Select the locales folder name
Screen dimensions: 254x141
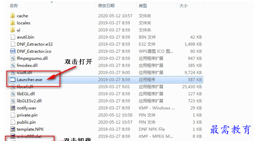pyautogui.click(x=23, y=23)
